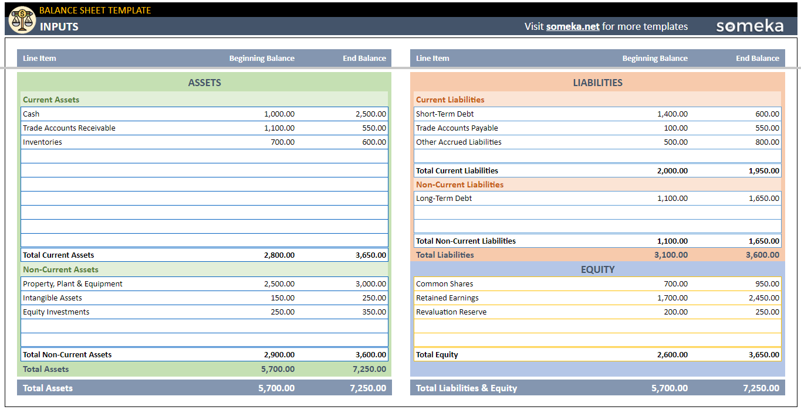The image size is (801, 410).
Task: Click the Line Item column header
Action: tap(39, 58)
